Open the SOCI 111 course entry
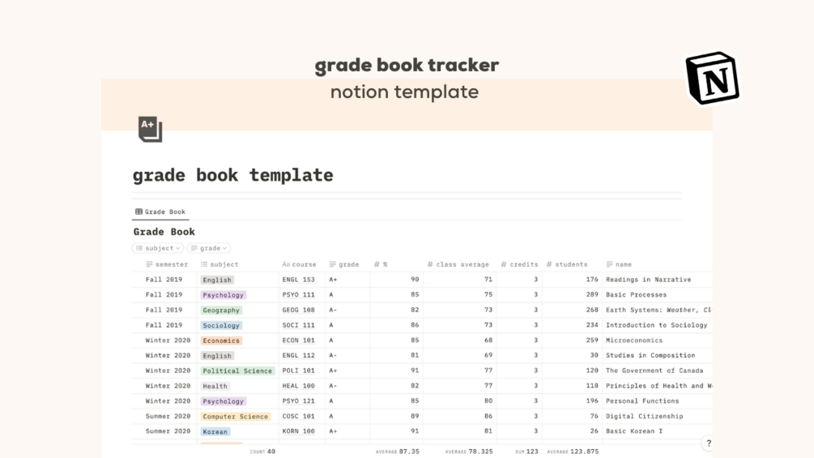The image size is (814, 458). click(x=299, y=325)
